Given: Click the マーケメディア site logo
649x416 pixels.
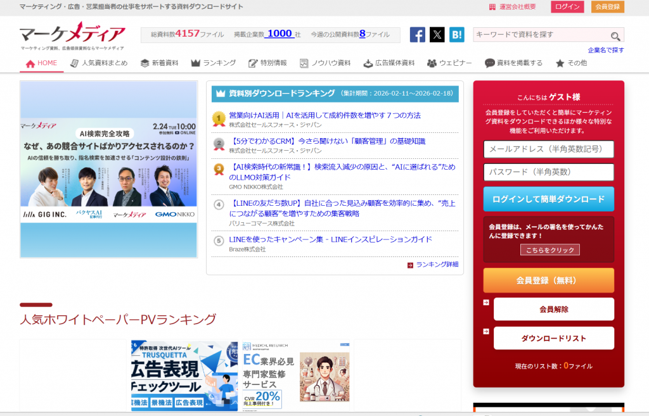Looking at the screenshot, I should pyautogui.click(x=72, y=35).
